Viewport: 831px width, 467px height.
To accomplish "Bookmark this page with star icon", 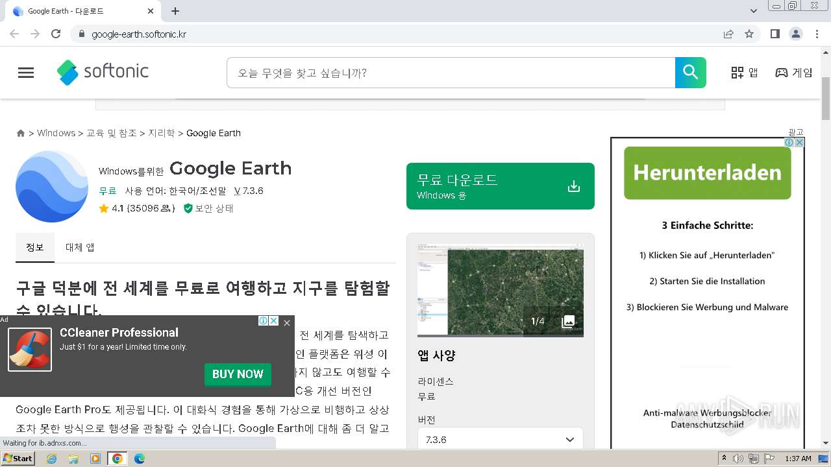I will pos(749,34).
